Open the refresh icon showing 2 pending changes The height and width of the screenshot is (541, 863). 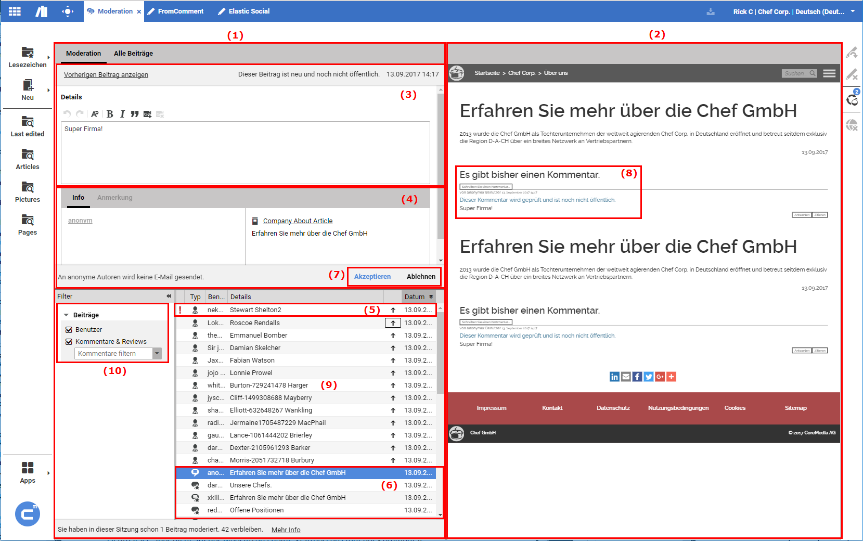pyautogui.click(x=853, y=101)
